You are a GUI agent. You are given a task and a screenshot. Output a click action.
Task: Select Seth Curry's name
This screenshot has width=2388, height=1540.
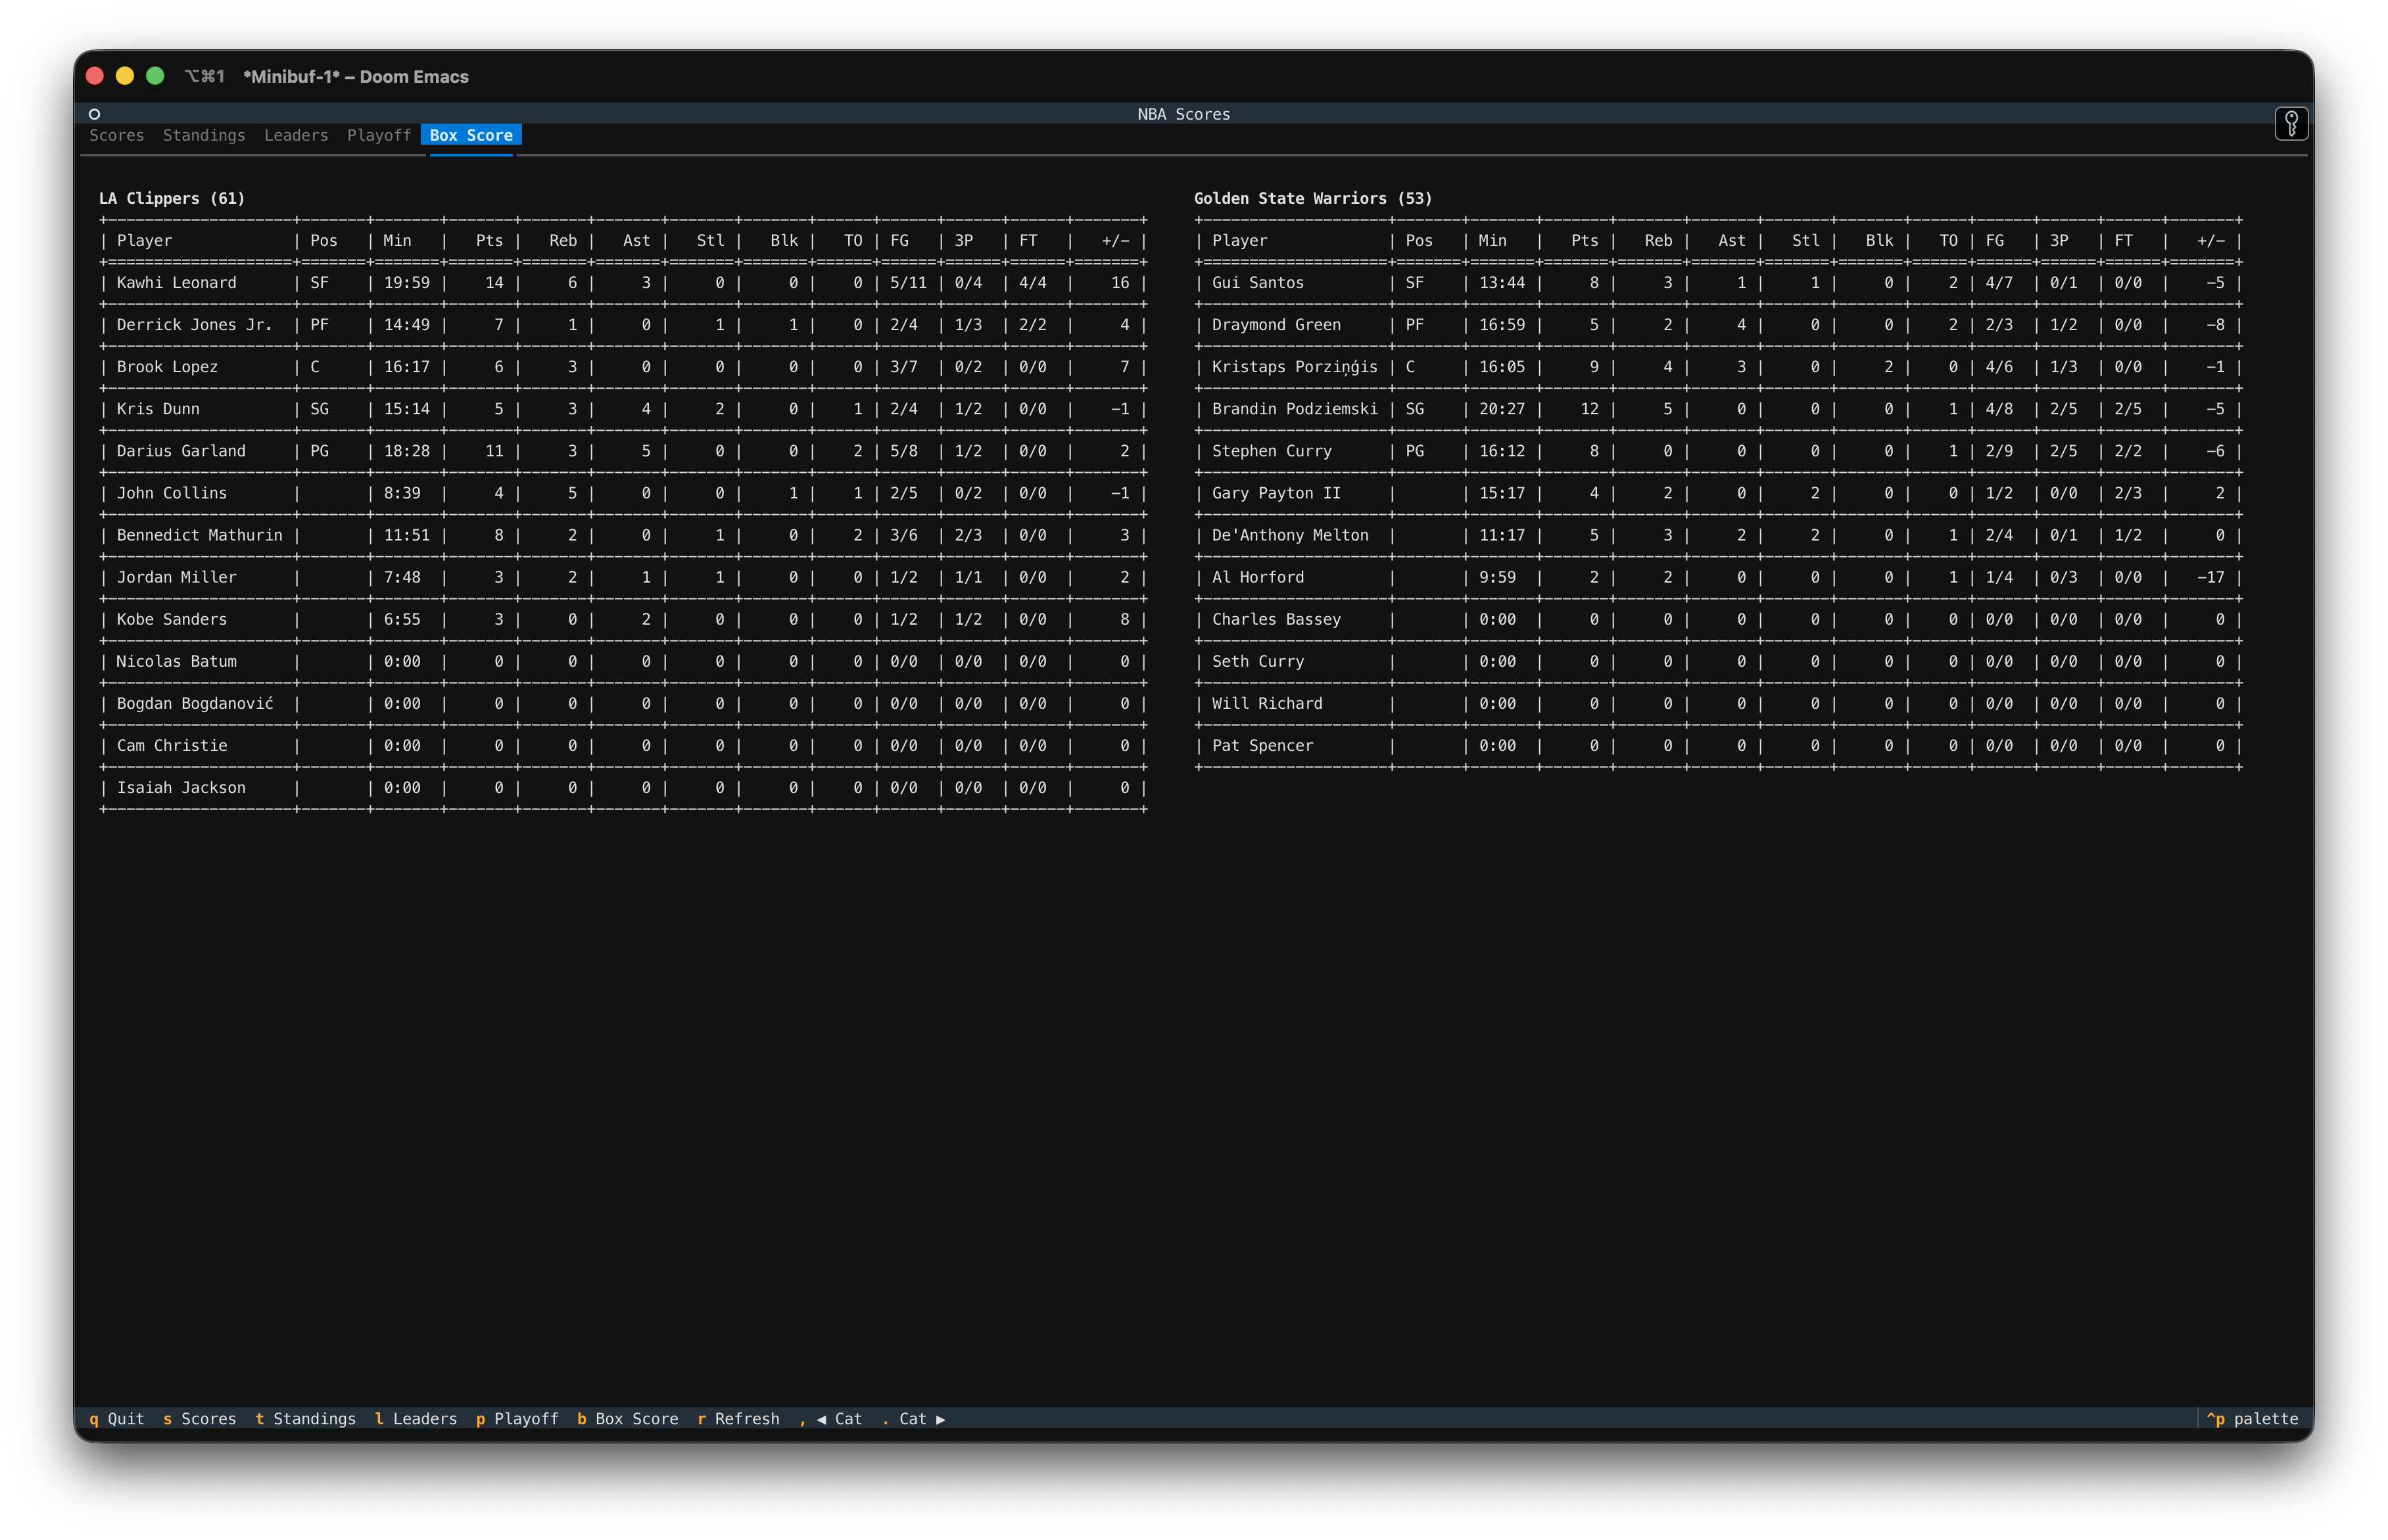point(1258,661)
